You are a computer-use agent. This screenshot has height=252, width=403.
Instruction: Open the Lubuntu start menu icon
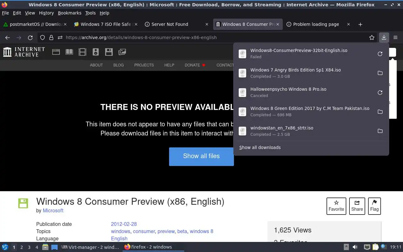tap(5, 247)
